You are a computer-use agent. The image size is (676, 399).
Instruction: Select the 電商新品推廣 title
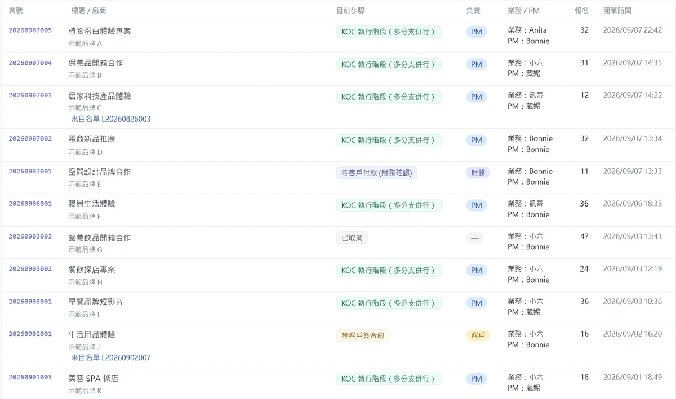point(92,139)
